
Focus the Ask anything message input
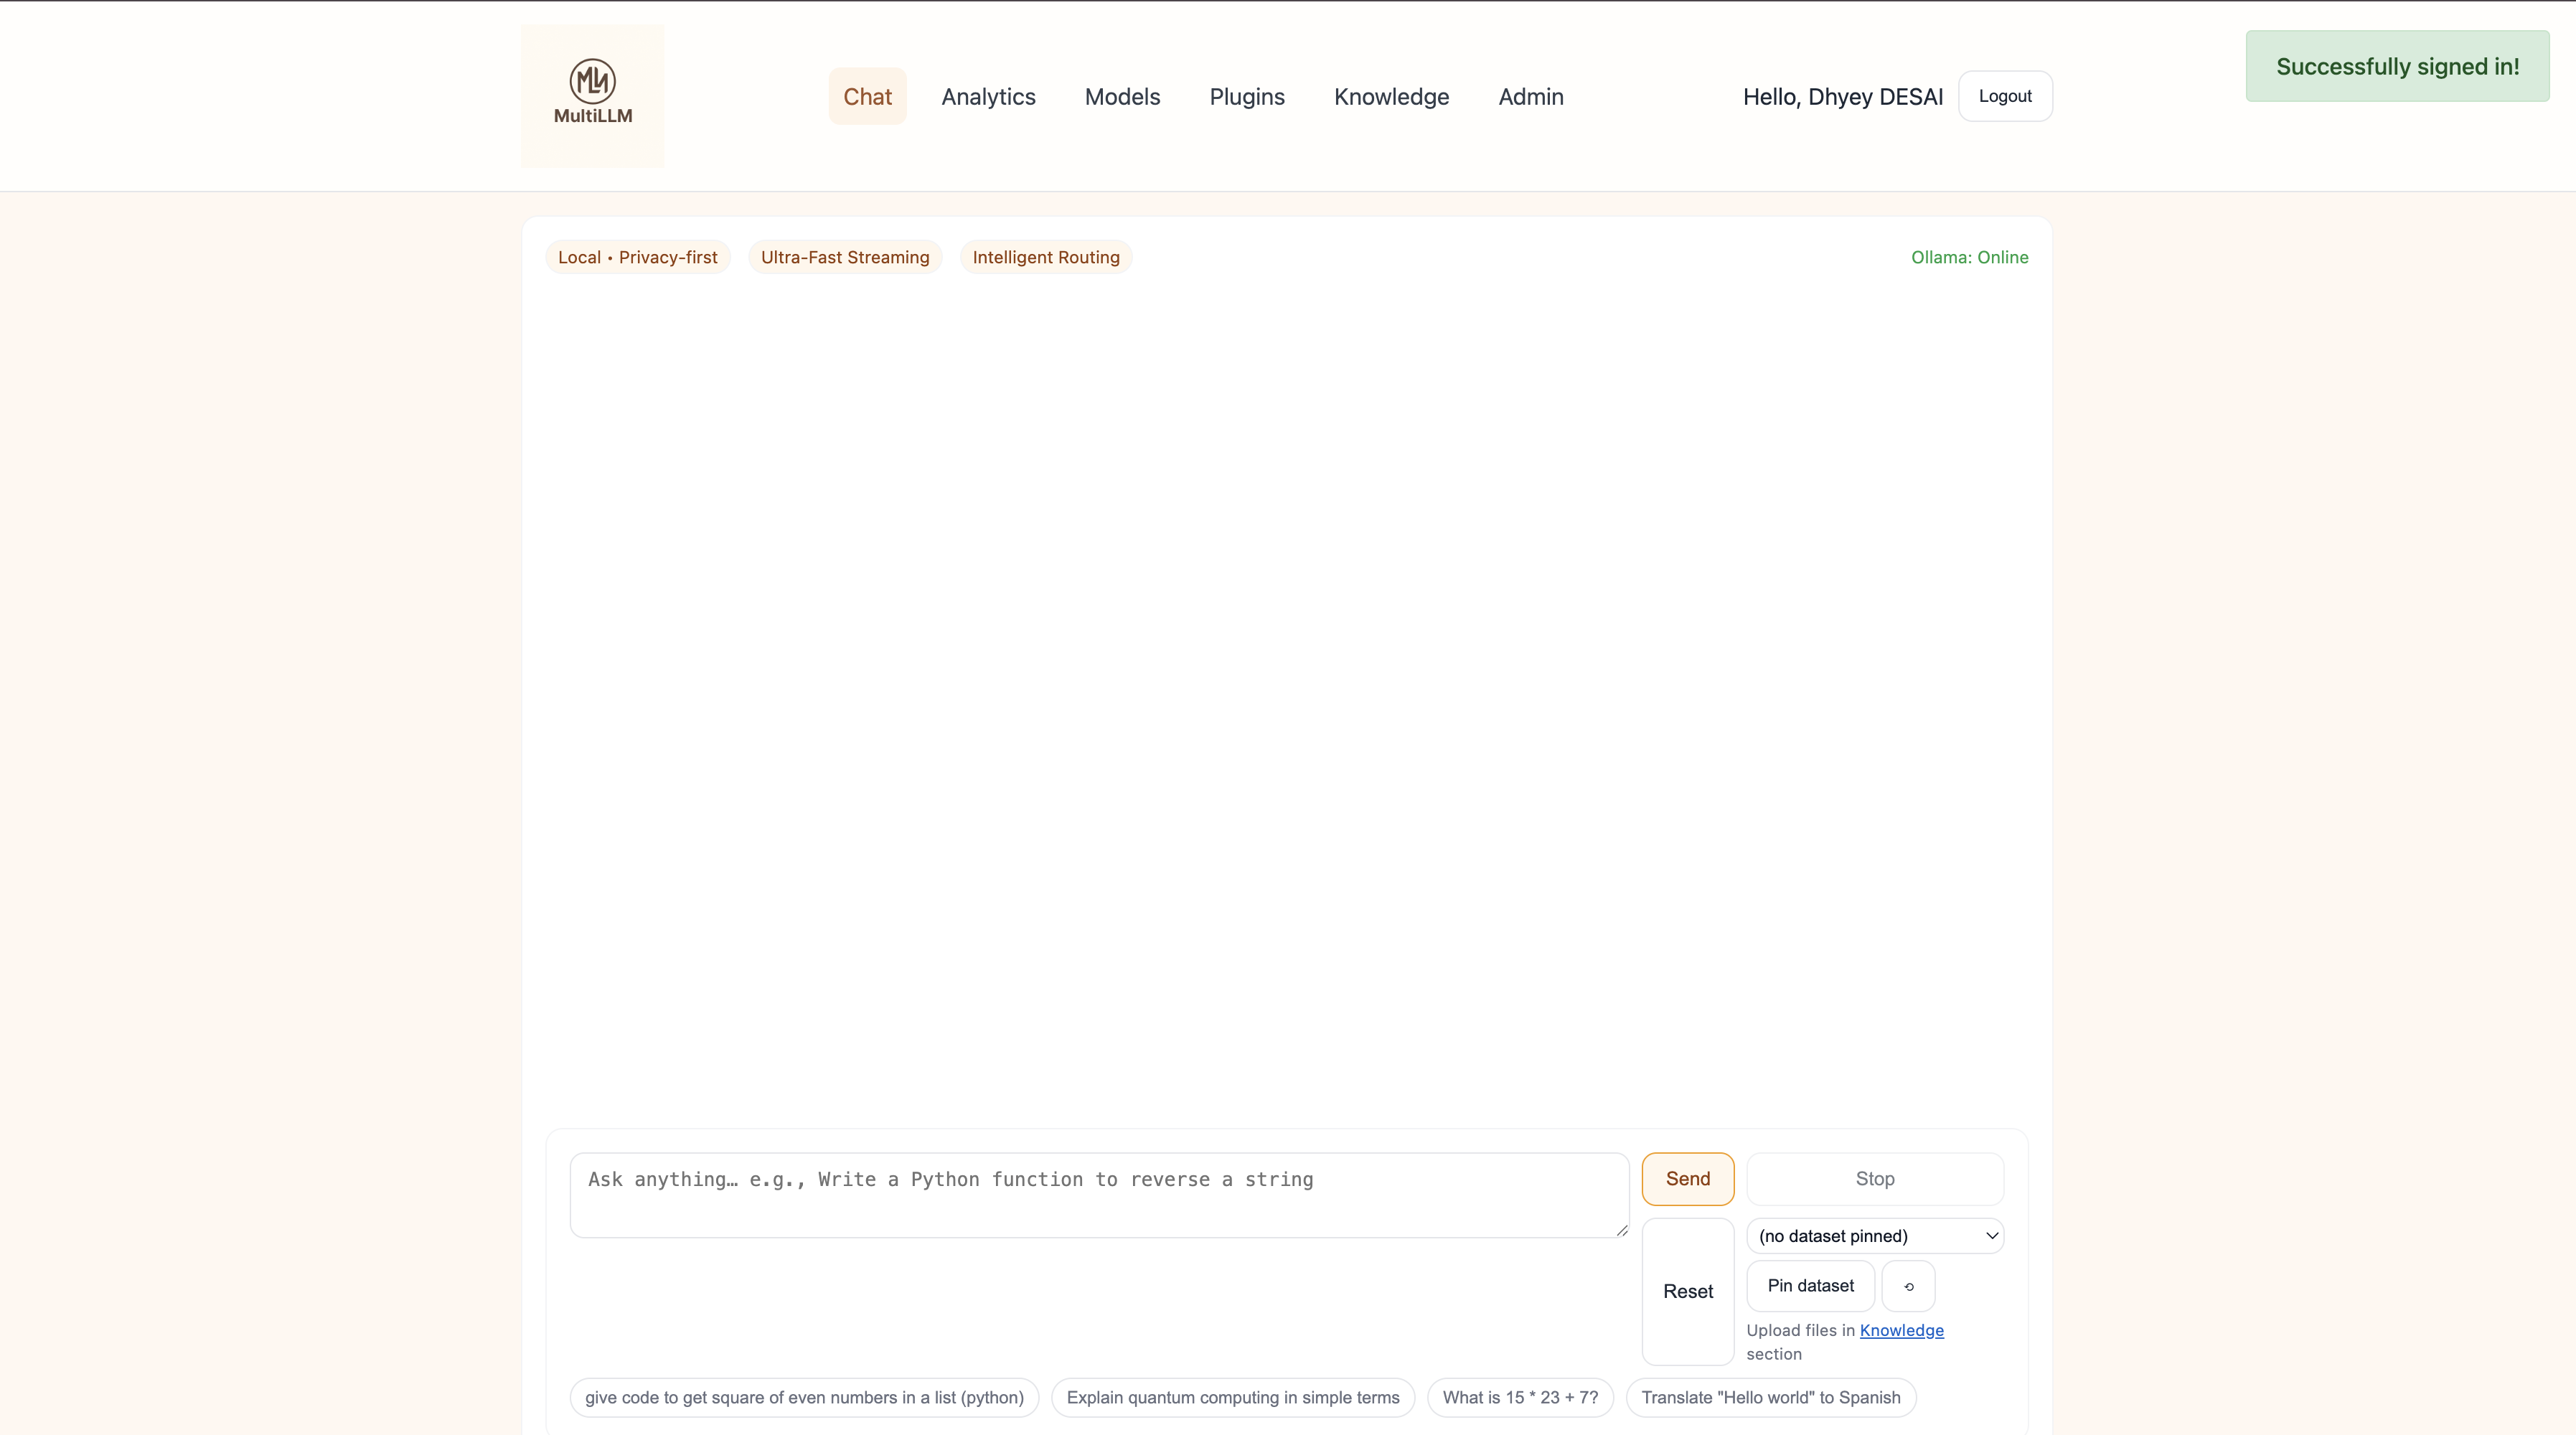(1098, 1195)
